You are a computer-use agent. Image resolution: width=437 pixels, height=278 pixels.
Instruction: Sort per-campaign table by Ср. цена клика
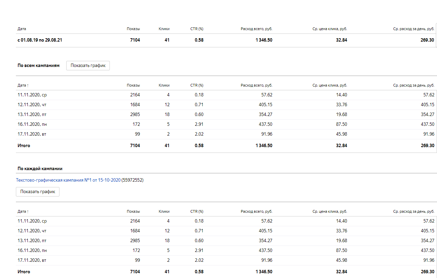tap(330, 212)
